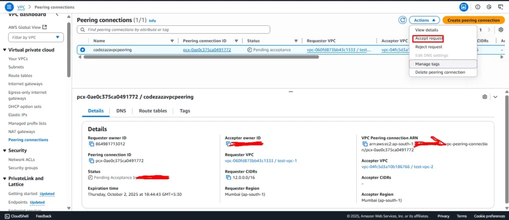Click VPC breadcrumb link
The height and width of the screenshot is (220, 509).
coord(21,7)
